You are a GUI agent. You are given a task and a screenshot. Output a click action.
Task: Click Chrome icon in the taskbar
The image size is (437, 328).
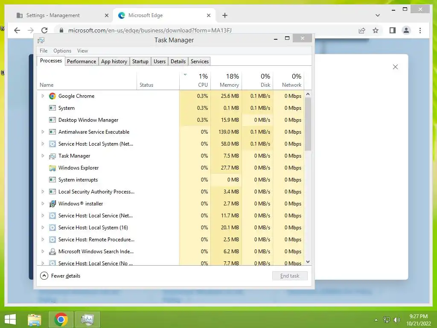61,319
